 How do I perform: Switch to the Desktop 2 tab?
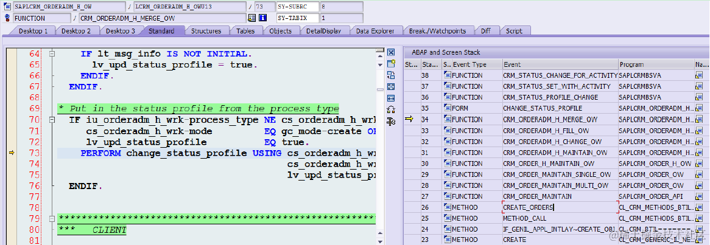point(76,31)
